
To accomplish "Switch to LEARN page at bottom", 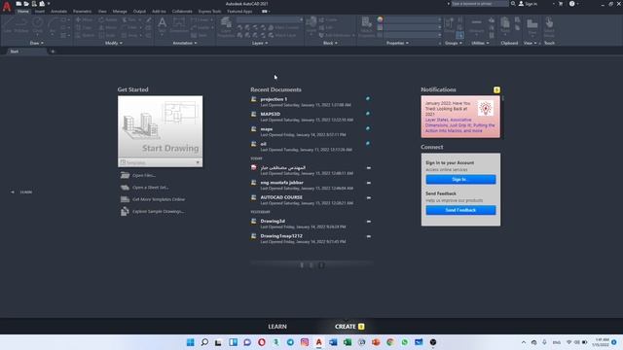I will click(277, 327).
